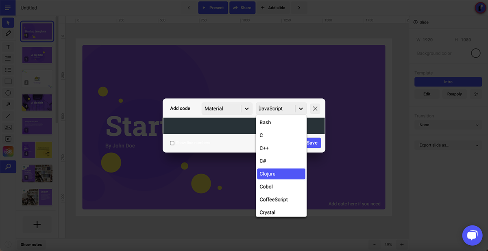Toggle the show line numbers checkbox
Screen dimensions: 488x251
172,143
